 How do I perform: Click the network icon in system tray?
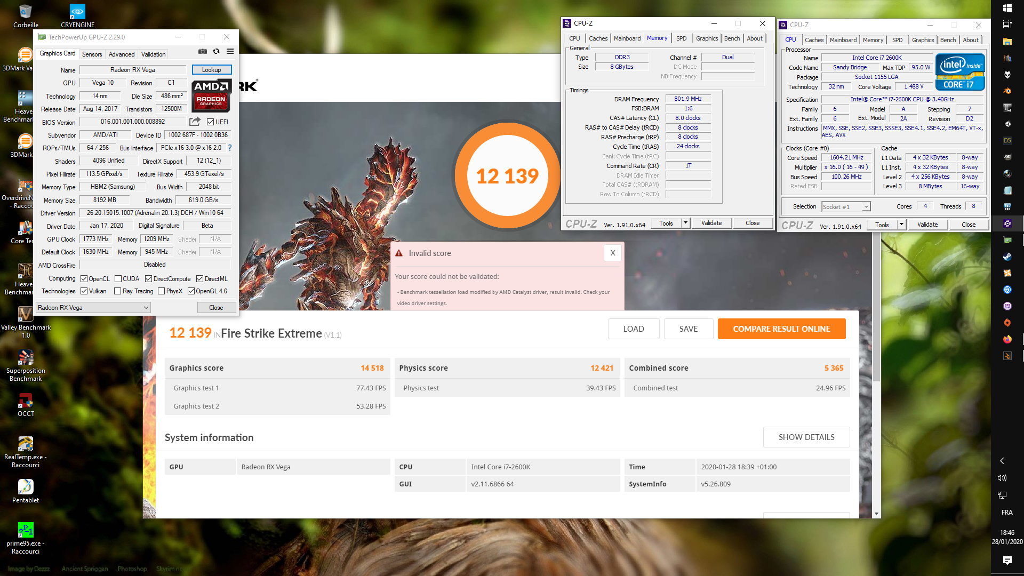(x=1002, y=495)
